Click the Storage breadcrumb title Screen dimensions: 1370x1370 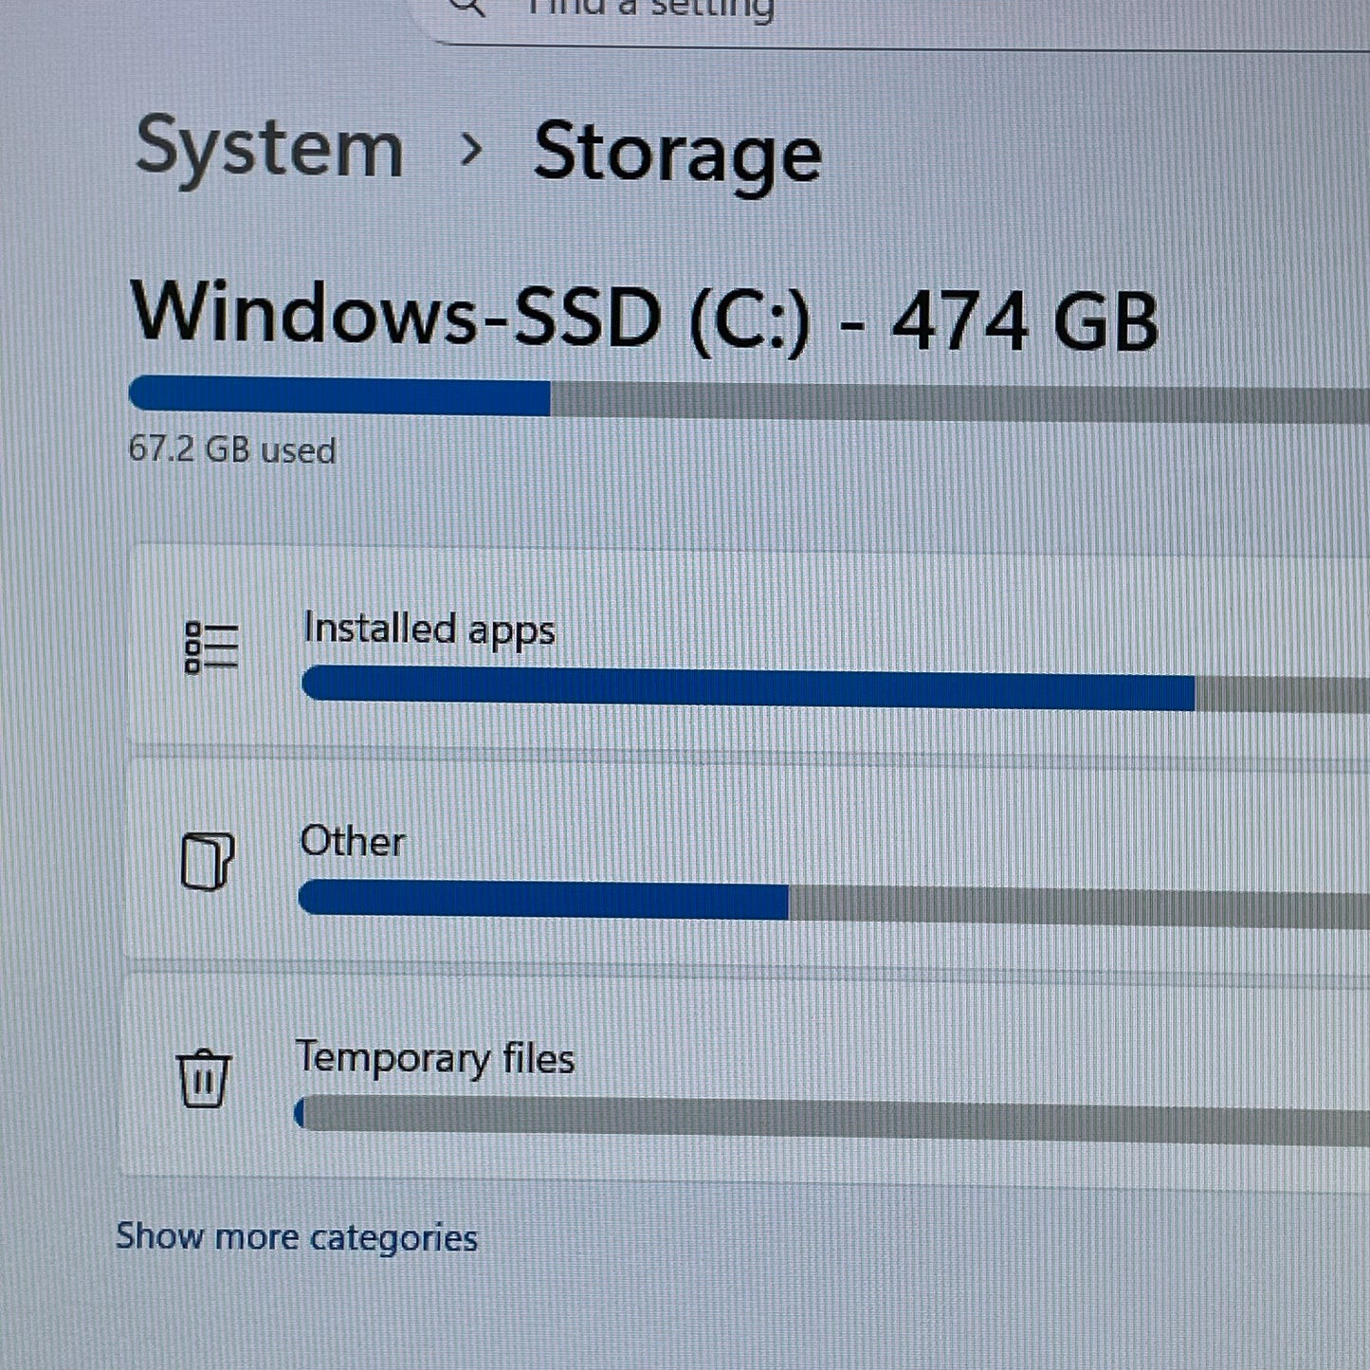tap(677, 154)
